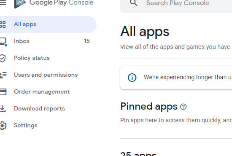Click the Users and permissions icon

pos(3,75)
